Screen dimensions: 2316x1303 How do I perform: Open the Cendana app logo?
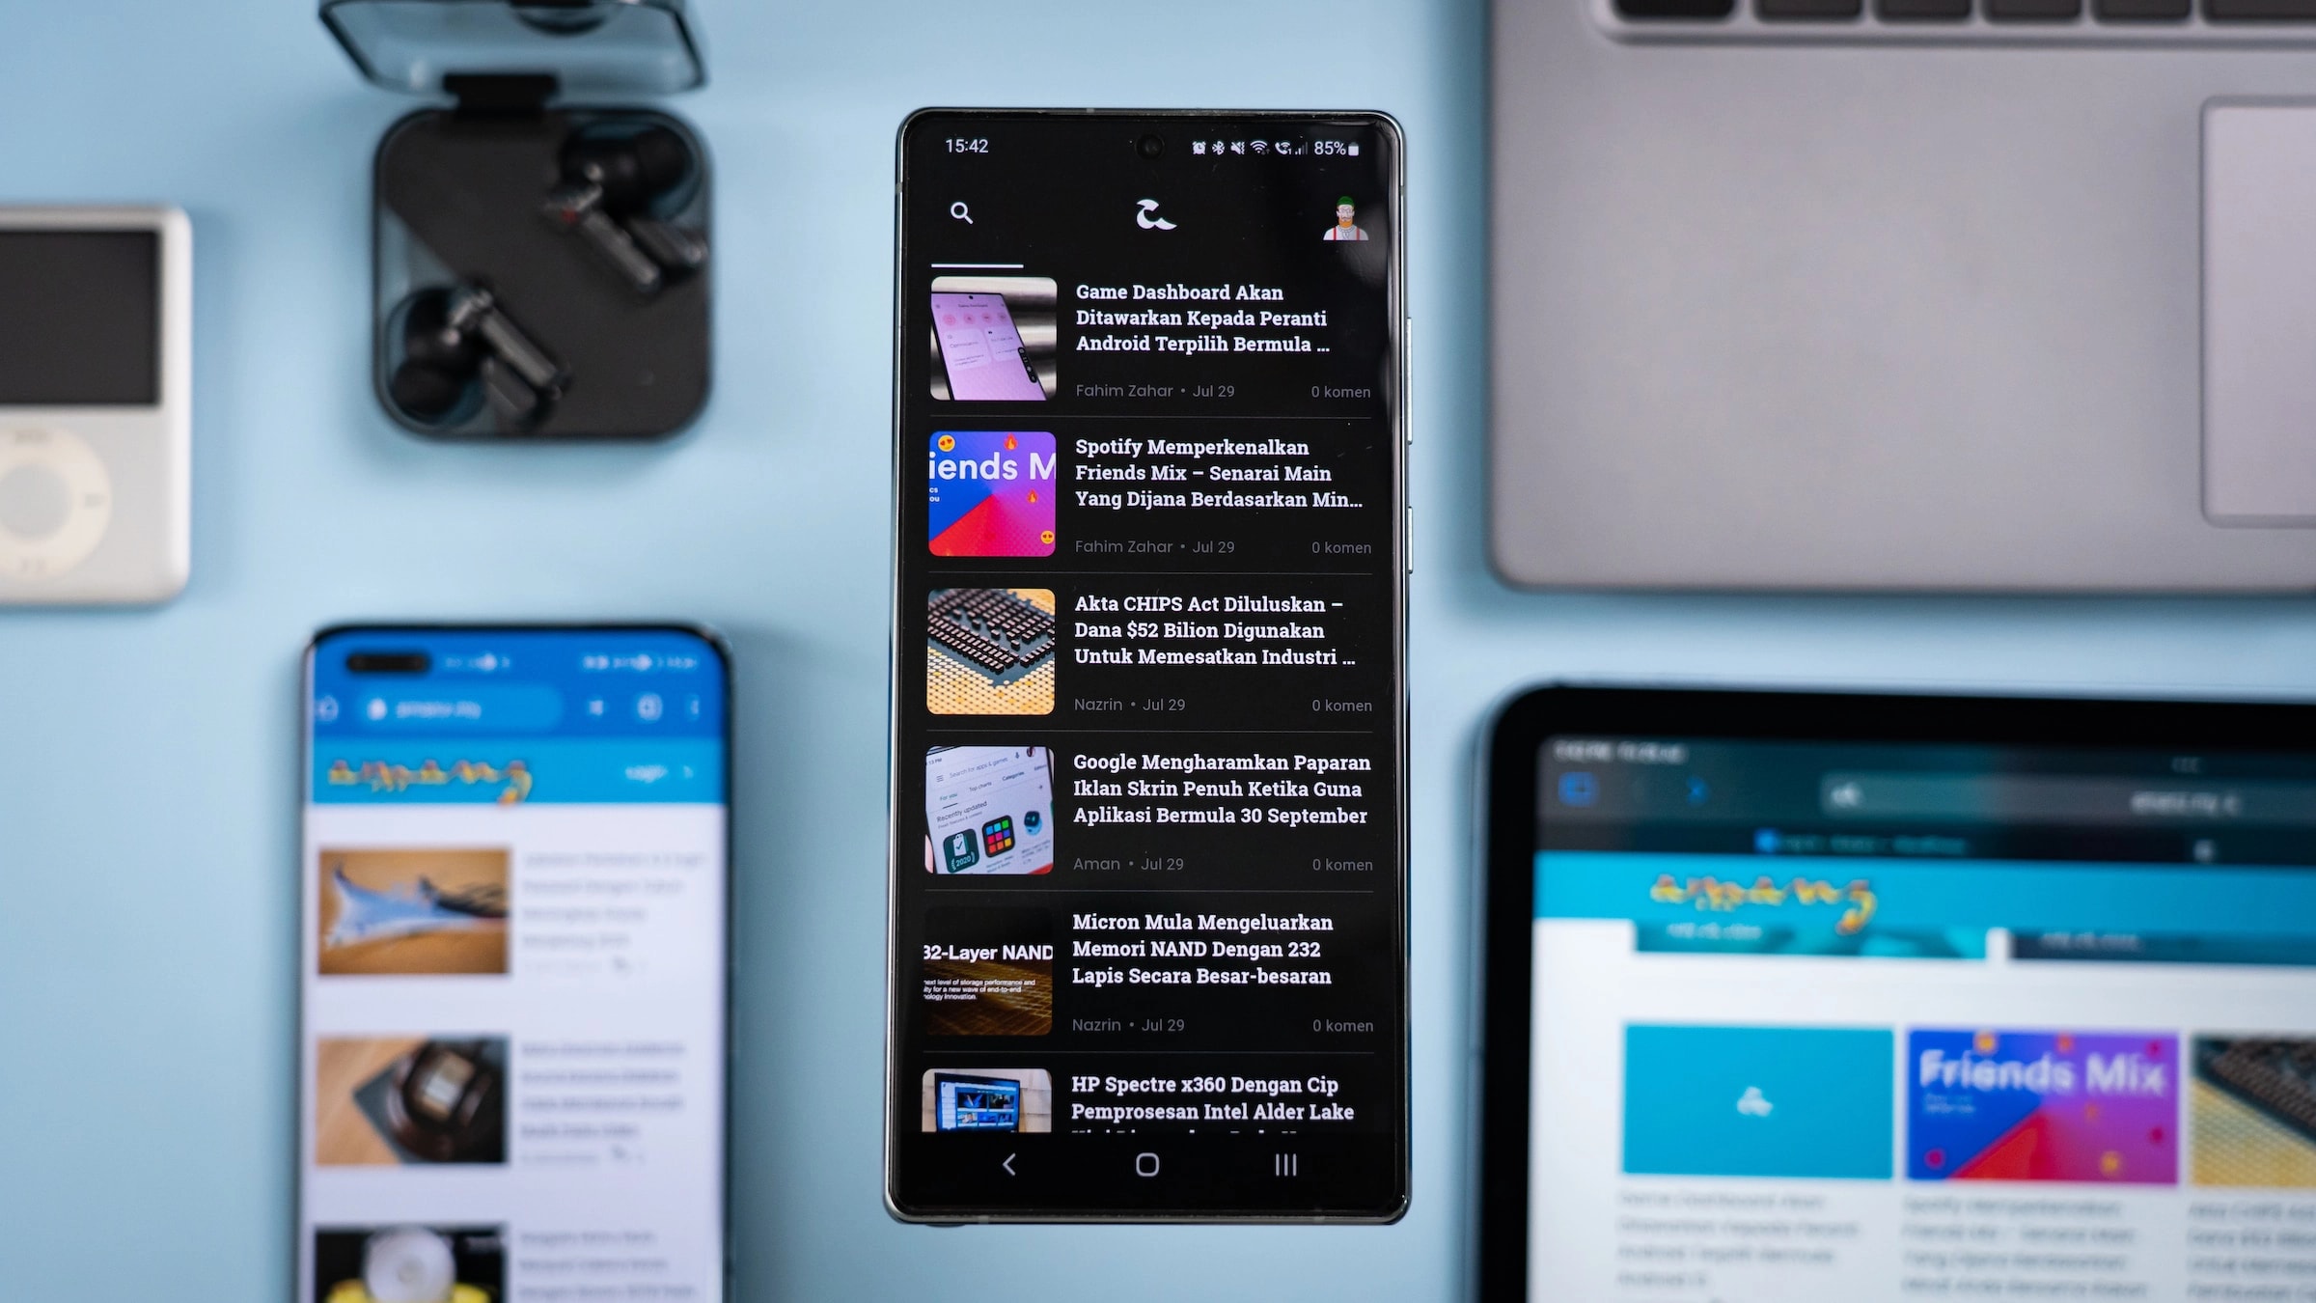coord(1150,213)
